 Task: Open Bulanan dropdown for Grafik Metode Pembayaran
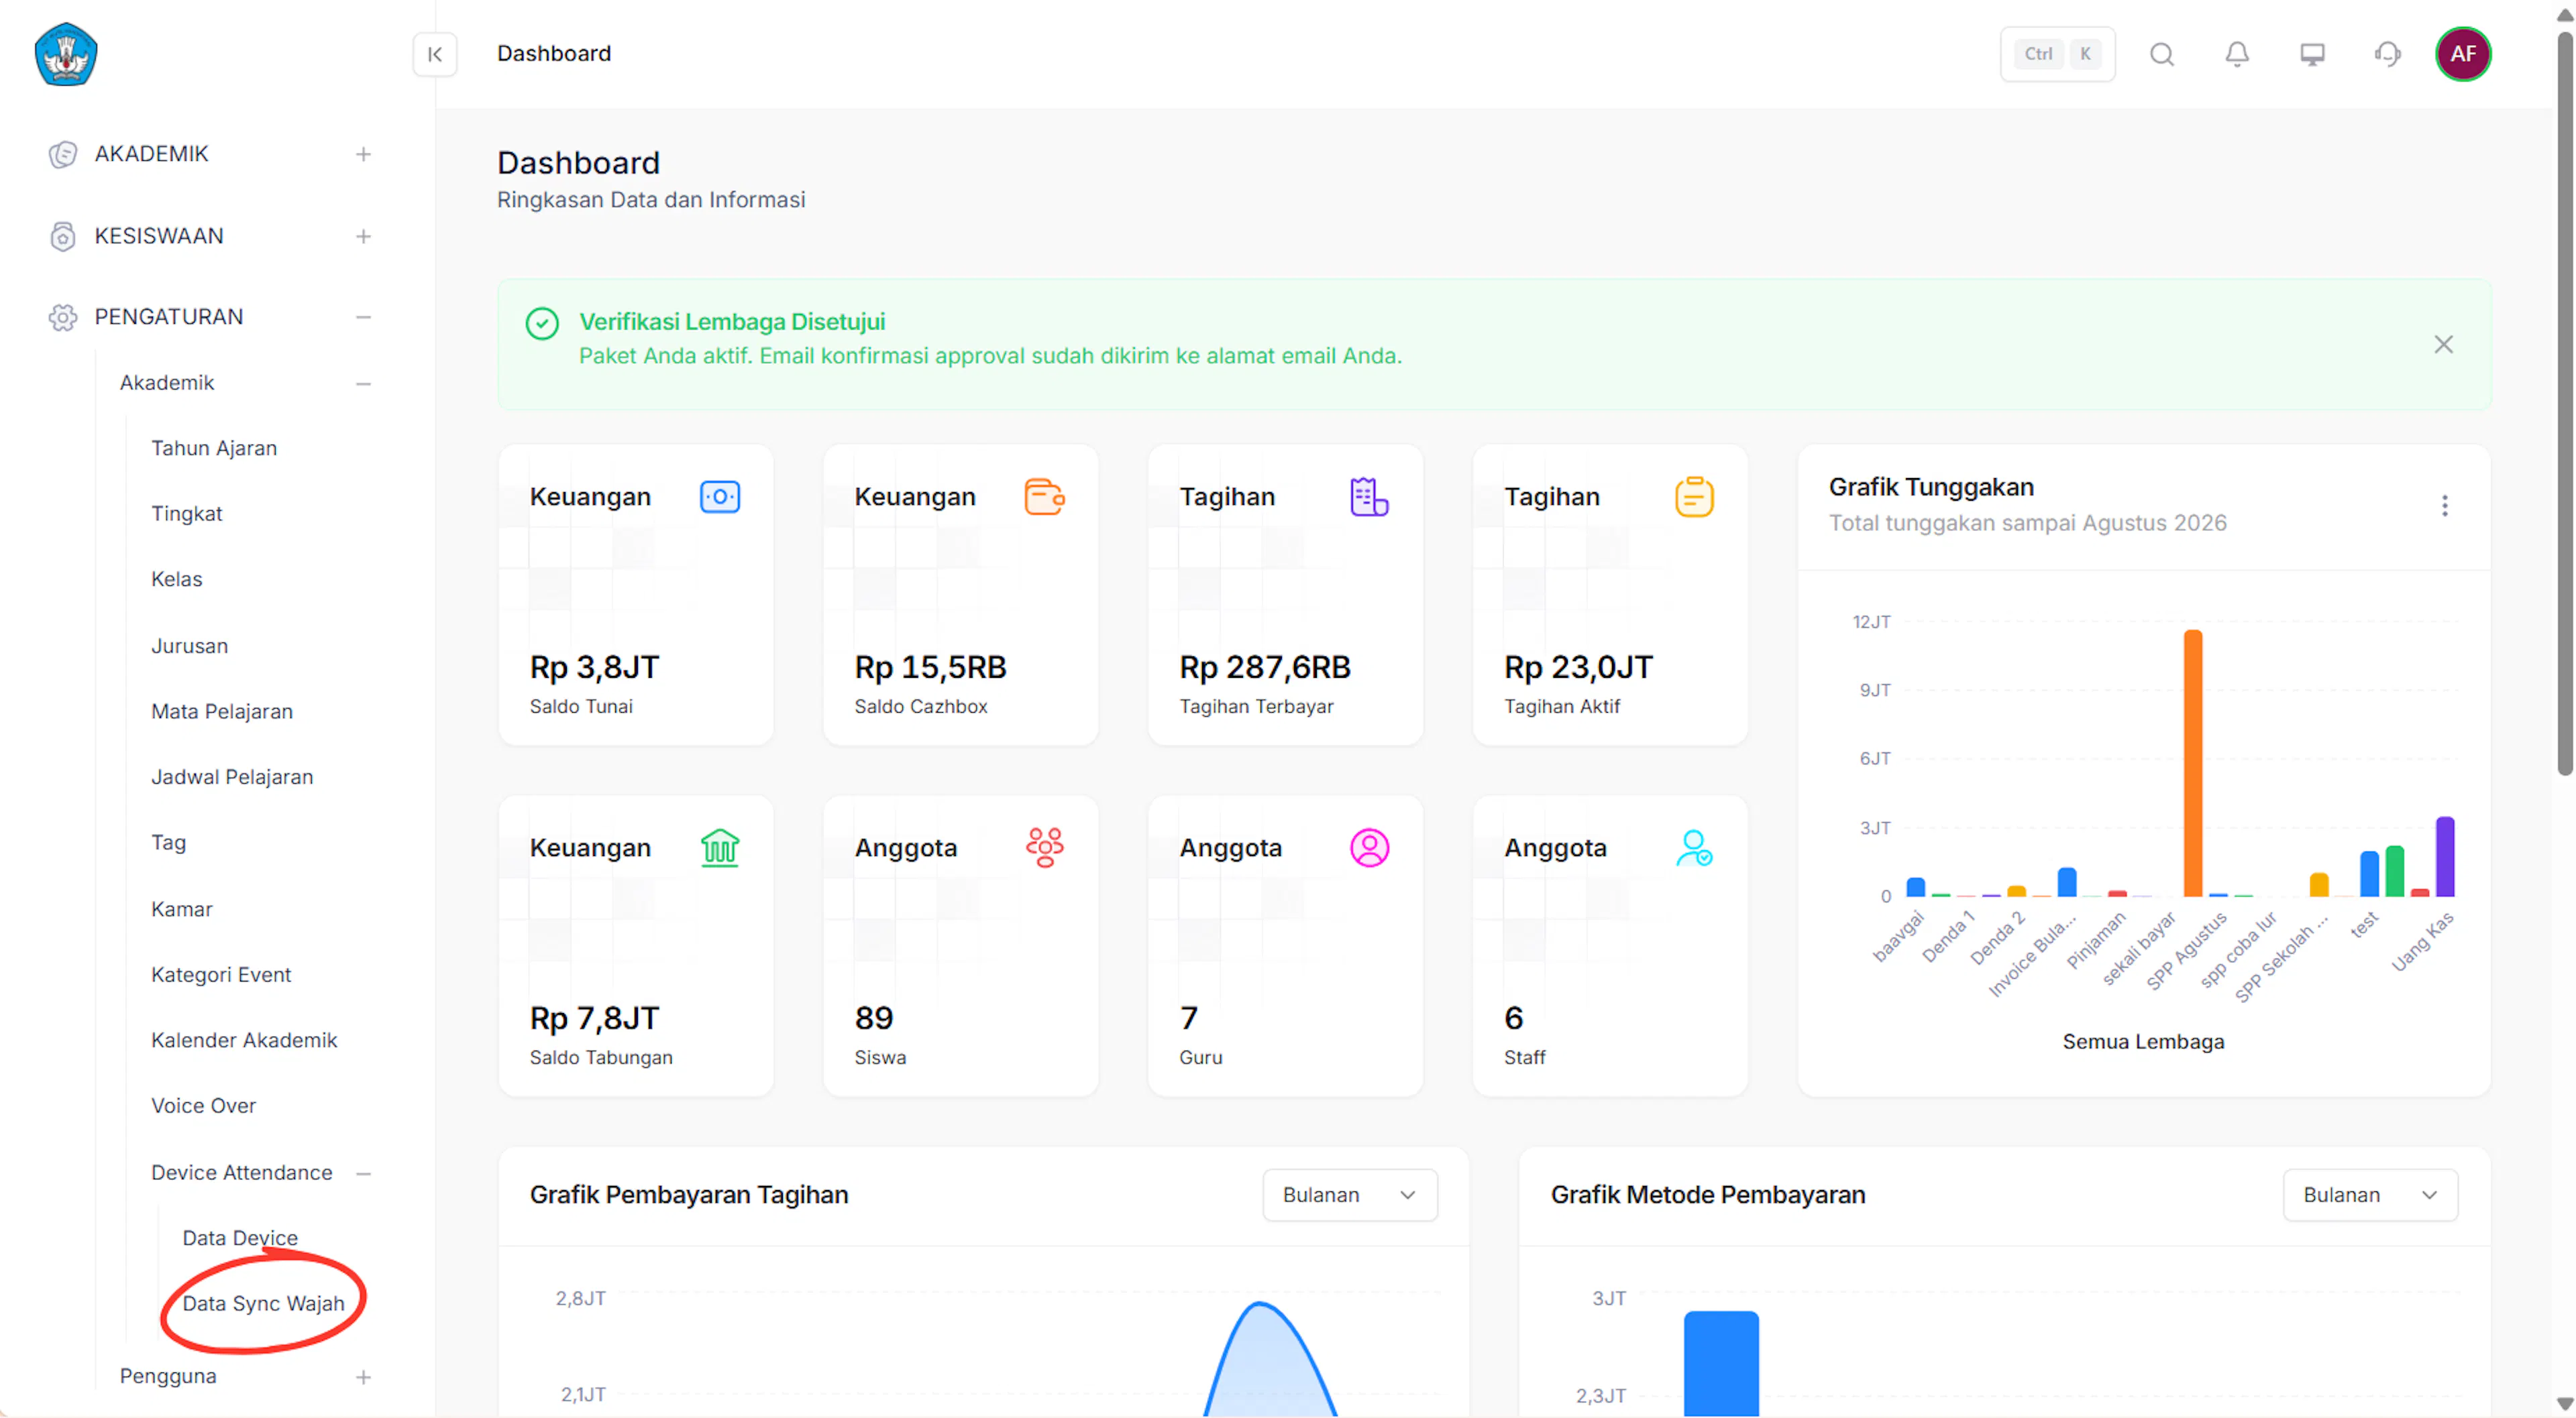[2370, 1195]
